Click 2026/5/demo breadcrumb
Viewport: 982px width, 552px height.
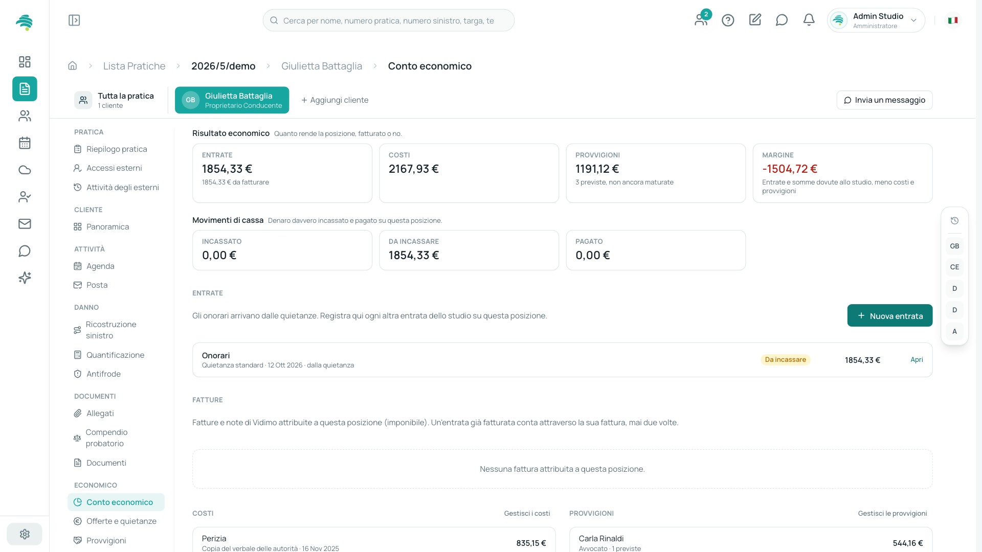pos(223,66)
